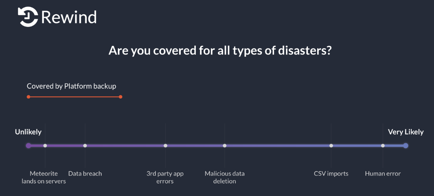Viewport: 434px width, 196px height.
Task: Select the Data breach marker dot
Action: point(85,146)
